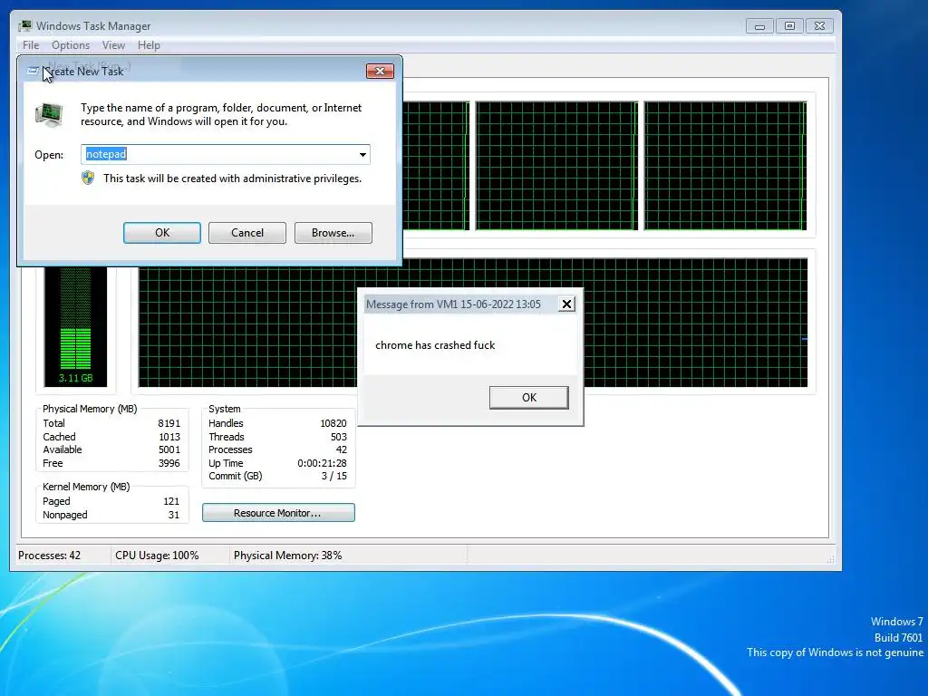Open the Resource Monitor
The image size is (928, 696).
pos(278,513)
